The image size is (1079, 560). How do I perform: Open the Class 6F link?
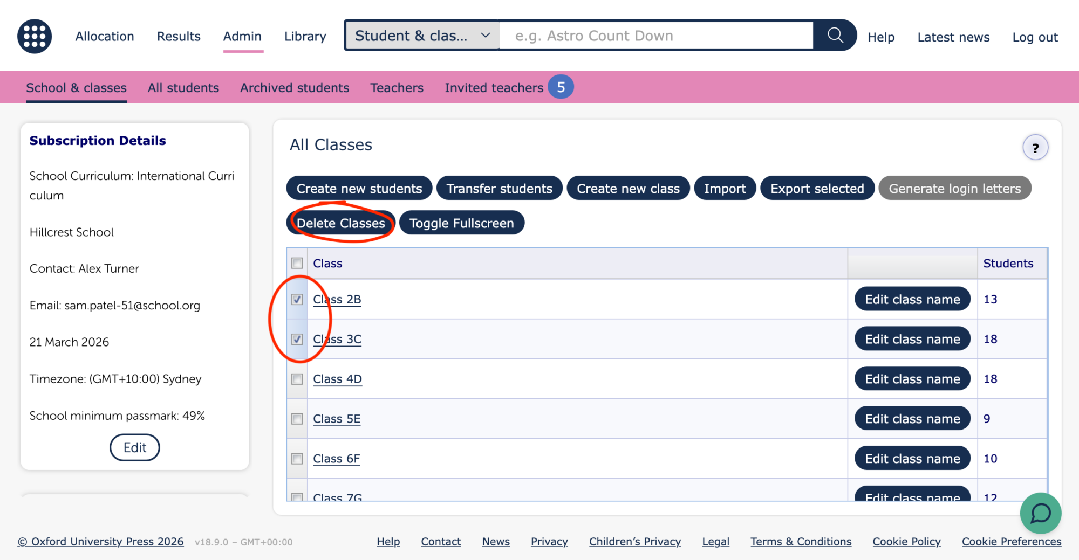pos(336,459)
